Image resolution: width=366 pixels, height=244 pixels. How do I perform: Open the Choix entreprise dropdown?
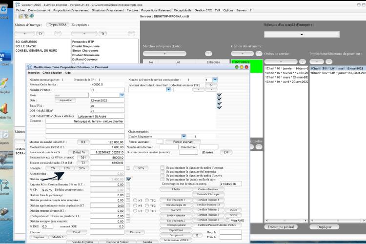[184, 136]
